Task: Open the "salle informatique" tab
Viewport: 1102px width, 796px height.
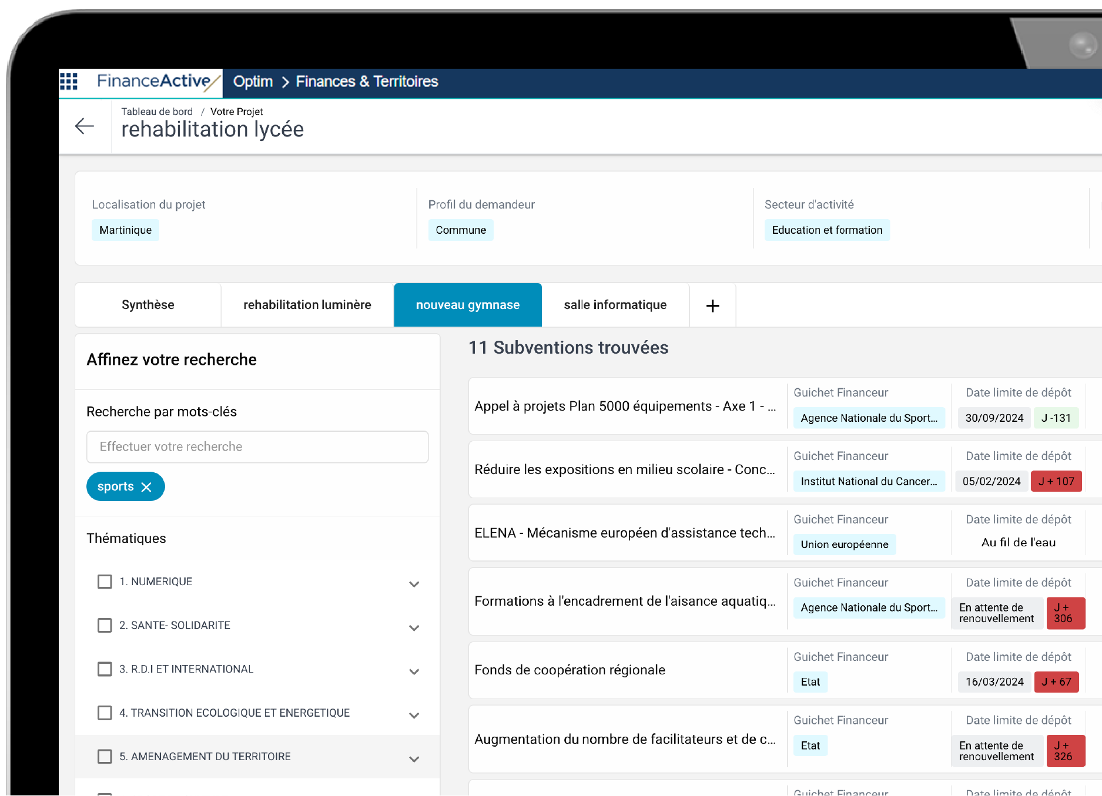Action: (615, 305)
